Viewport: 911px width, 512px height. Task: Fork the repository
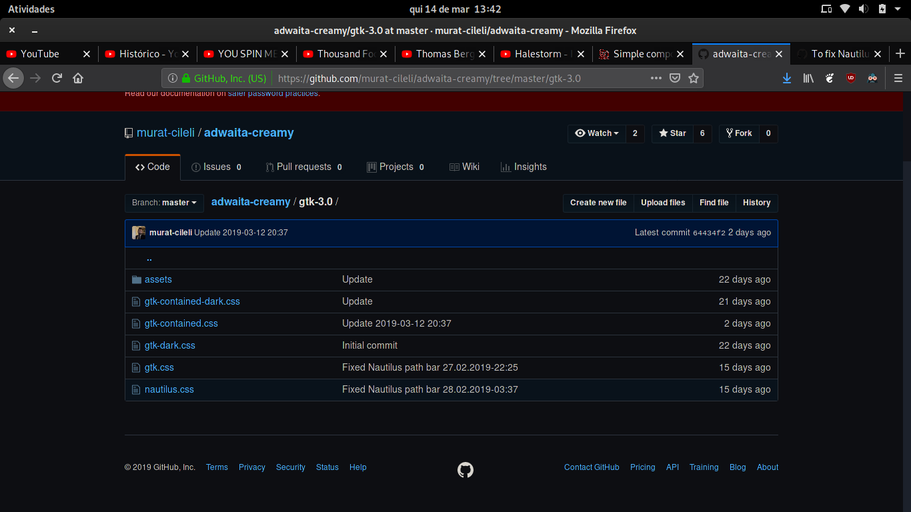[x=739, y=133]
